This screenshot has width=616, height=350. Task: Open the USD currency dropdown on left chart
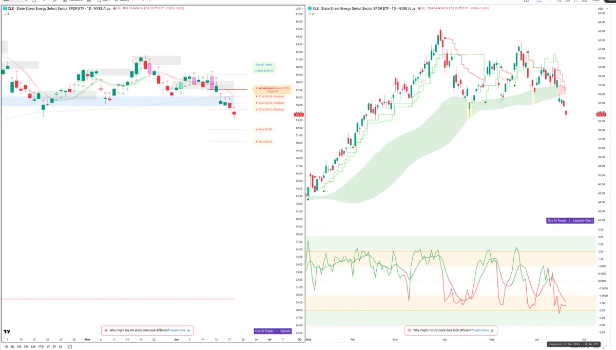click(299, 9)
